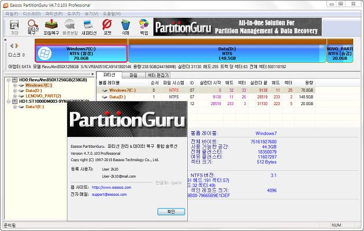
Task: Open the 도움말(H) menu
Action: point(112,14)
